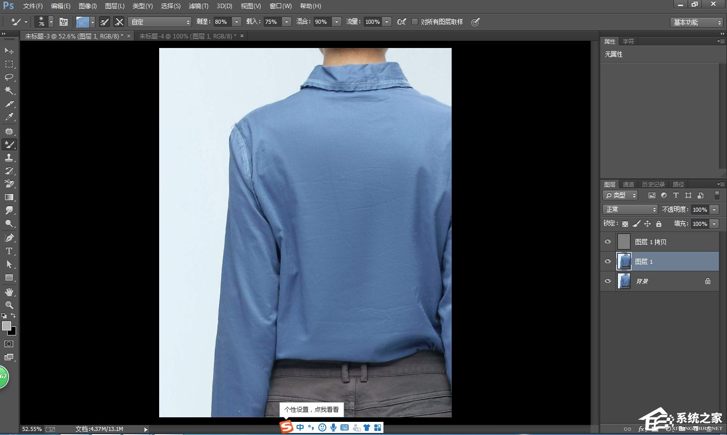The height and width of the screenshot is (435, 727).
Task: Select the Clone Stamp tool
Action: (x=9, y=158)
